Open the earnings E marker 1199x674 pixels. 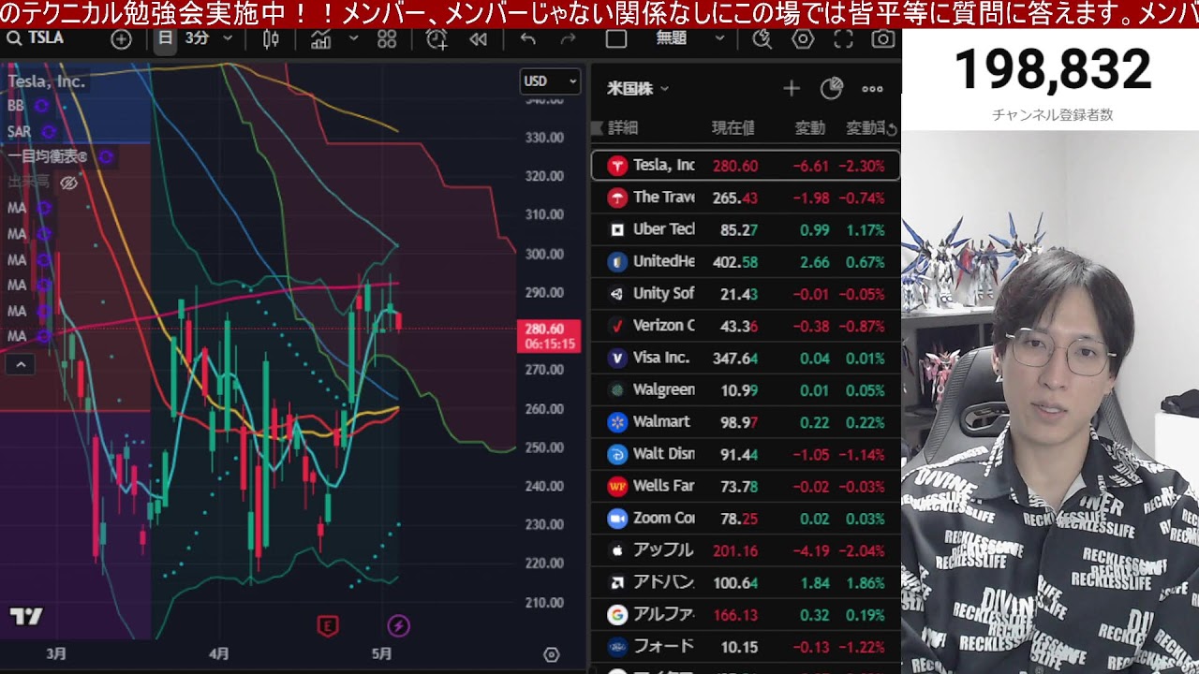(x=327, y=625)
